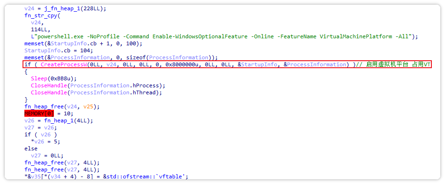This screenshot has width=445, height=184.
Task: Click the *v26 = 5; assignment
Action: 45,142
